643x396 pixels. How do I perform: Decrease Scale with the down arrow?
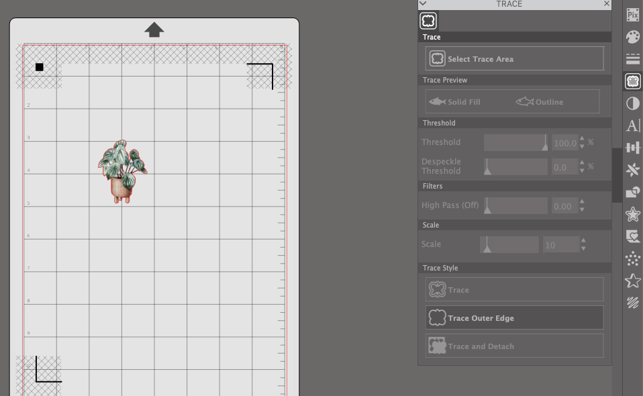pos(583,248)
